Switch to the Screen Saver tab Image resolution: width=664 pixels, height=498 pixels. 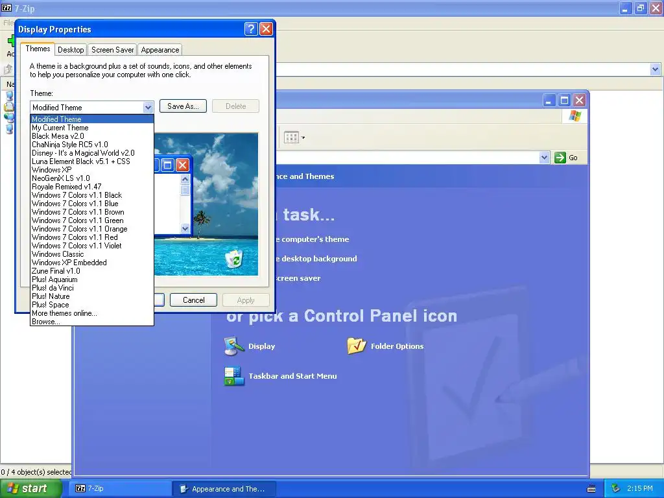(112, 50)
